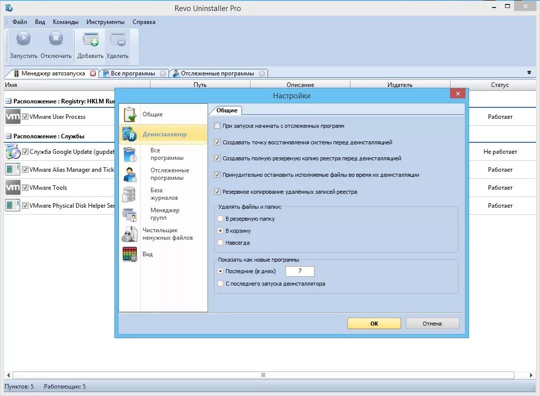The image size is (540, 396).
Task: Click the VMware Tools row icon
Action: coord(12,187)
